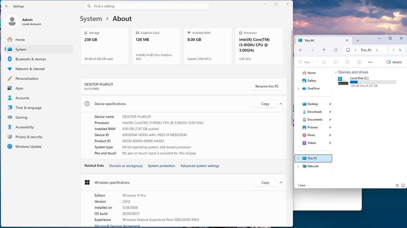
Task: Click the search magnifier in File Explorer
Action: point(400,50)
